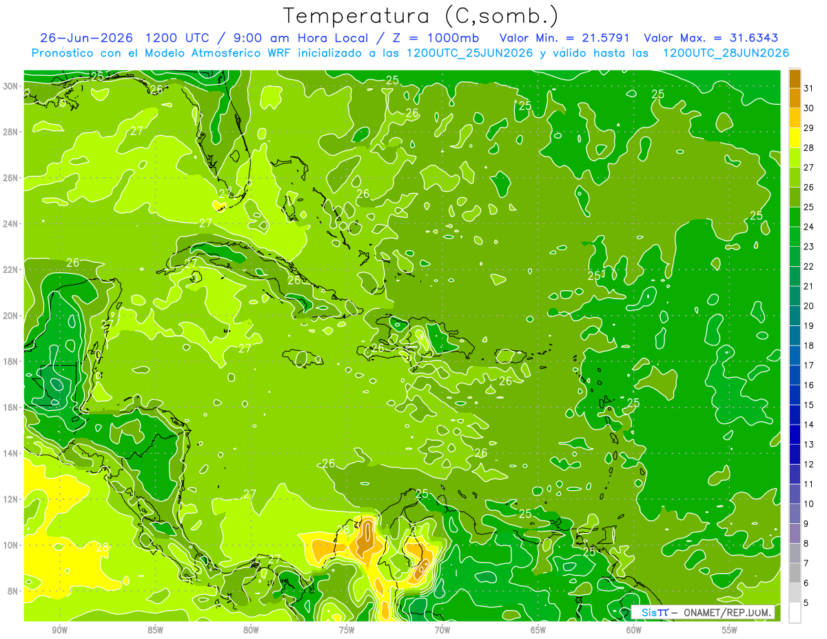Pick the dark orange top color scale swatch

[x=795, y=79]
